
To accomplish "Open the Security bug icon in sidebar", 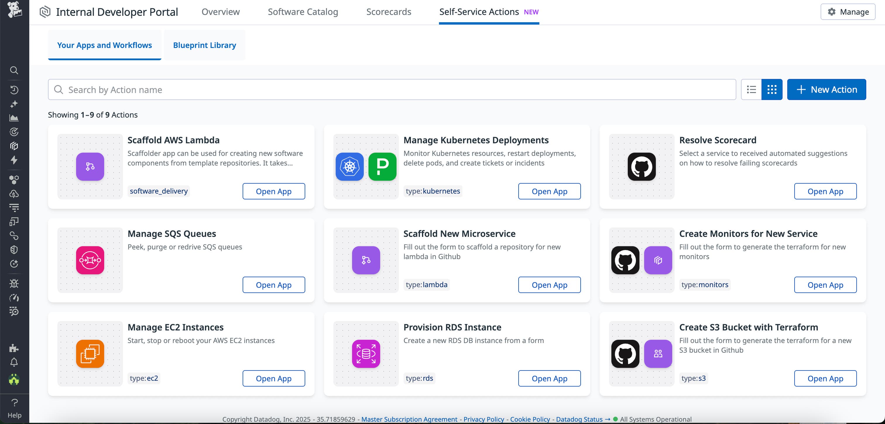I will pyautogui.click(x=14, y=284).
